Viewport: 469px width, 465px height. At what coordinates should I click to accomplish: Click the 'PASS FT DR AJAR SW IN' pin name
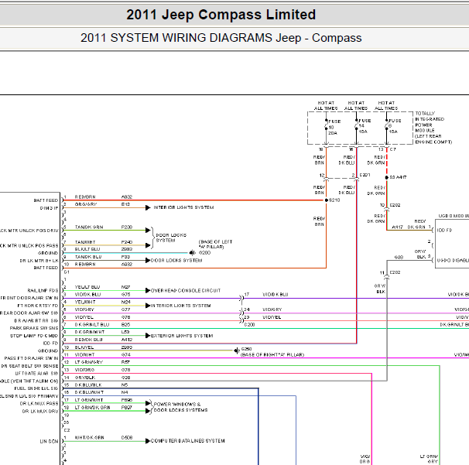coord(31,358)
